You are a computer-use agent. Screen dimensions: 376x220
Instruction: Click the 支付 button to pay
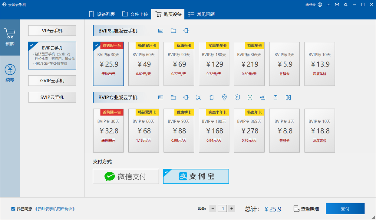tap(345, 208)
